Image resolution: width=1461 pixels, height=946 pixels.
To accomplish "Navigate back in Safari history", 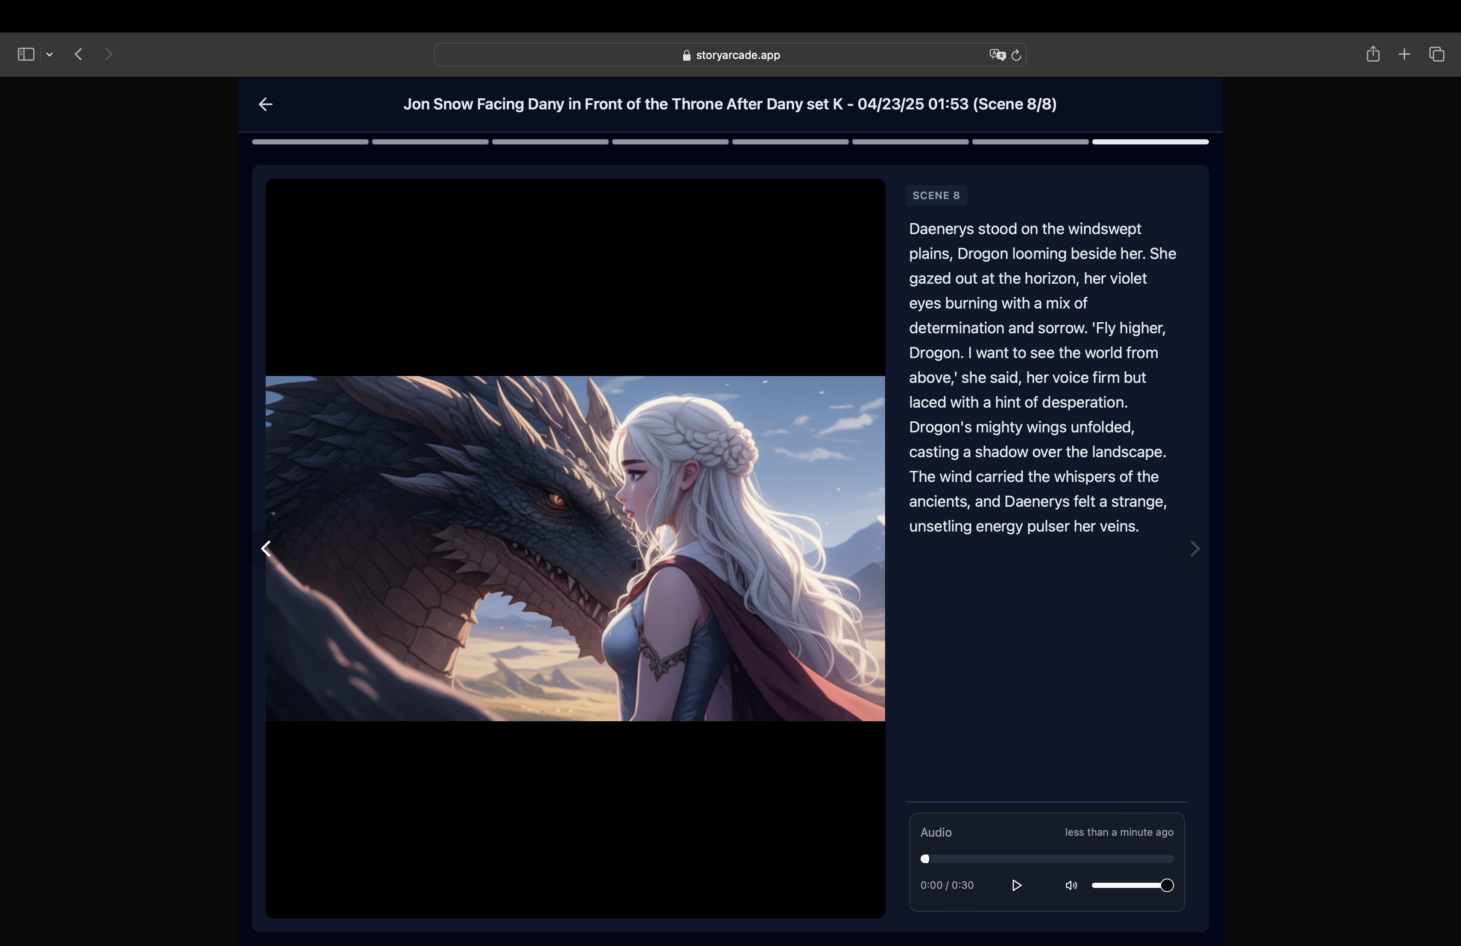I will 79,55.
